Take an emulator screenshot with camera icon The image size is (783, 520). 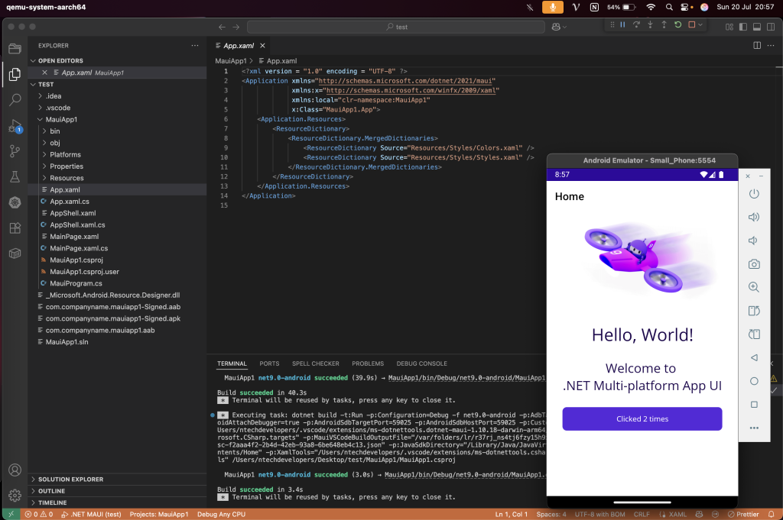point(754,263)
